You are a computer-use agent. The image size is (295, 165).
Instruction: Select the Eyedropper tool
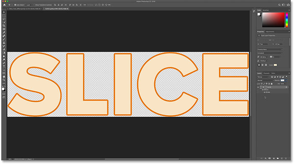tap(4, 33)
